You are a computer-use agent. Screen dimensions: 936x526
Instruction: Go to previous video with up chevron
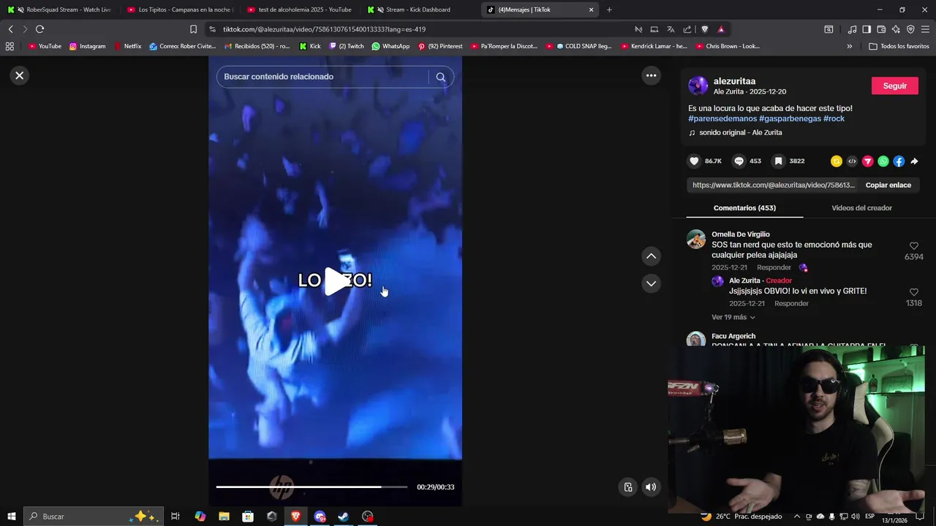651,256
